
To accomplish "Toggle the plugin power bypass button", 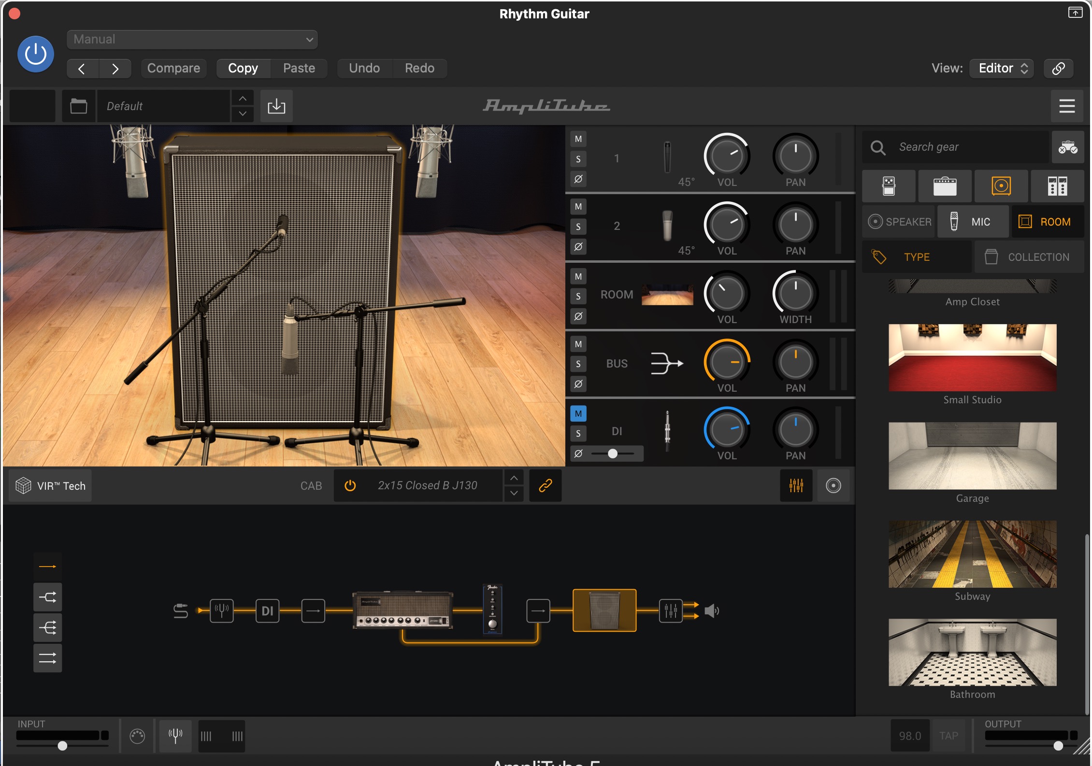I will coord(36,54).
